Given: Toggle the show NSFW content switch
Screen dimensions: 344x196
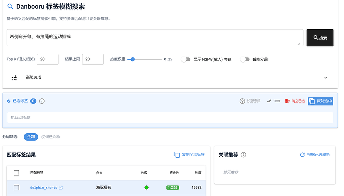Looking at the screenshot, I should [186, 59].
